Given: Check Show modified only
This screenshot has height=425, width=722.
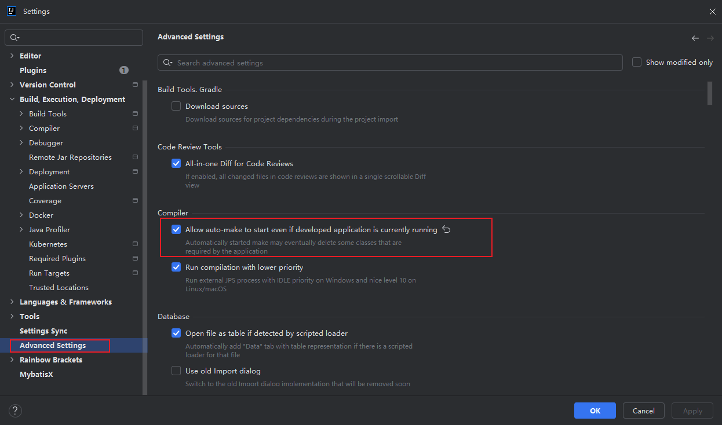Looking at the screenshot, I should click(x=637, y=62).
